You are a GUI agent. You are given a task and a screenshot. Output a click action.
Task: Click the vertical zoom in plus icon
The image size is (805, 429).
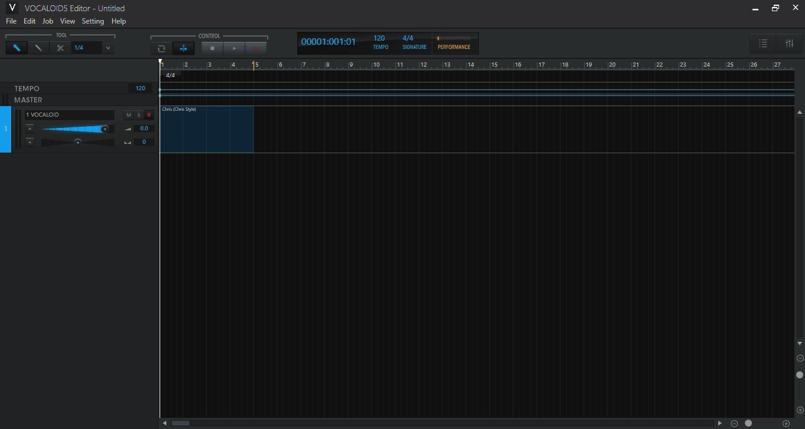(800, 410)
